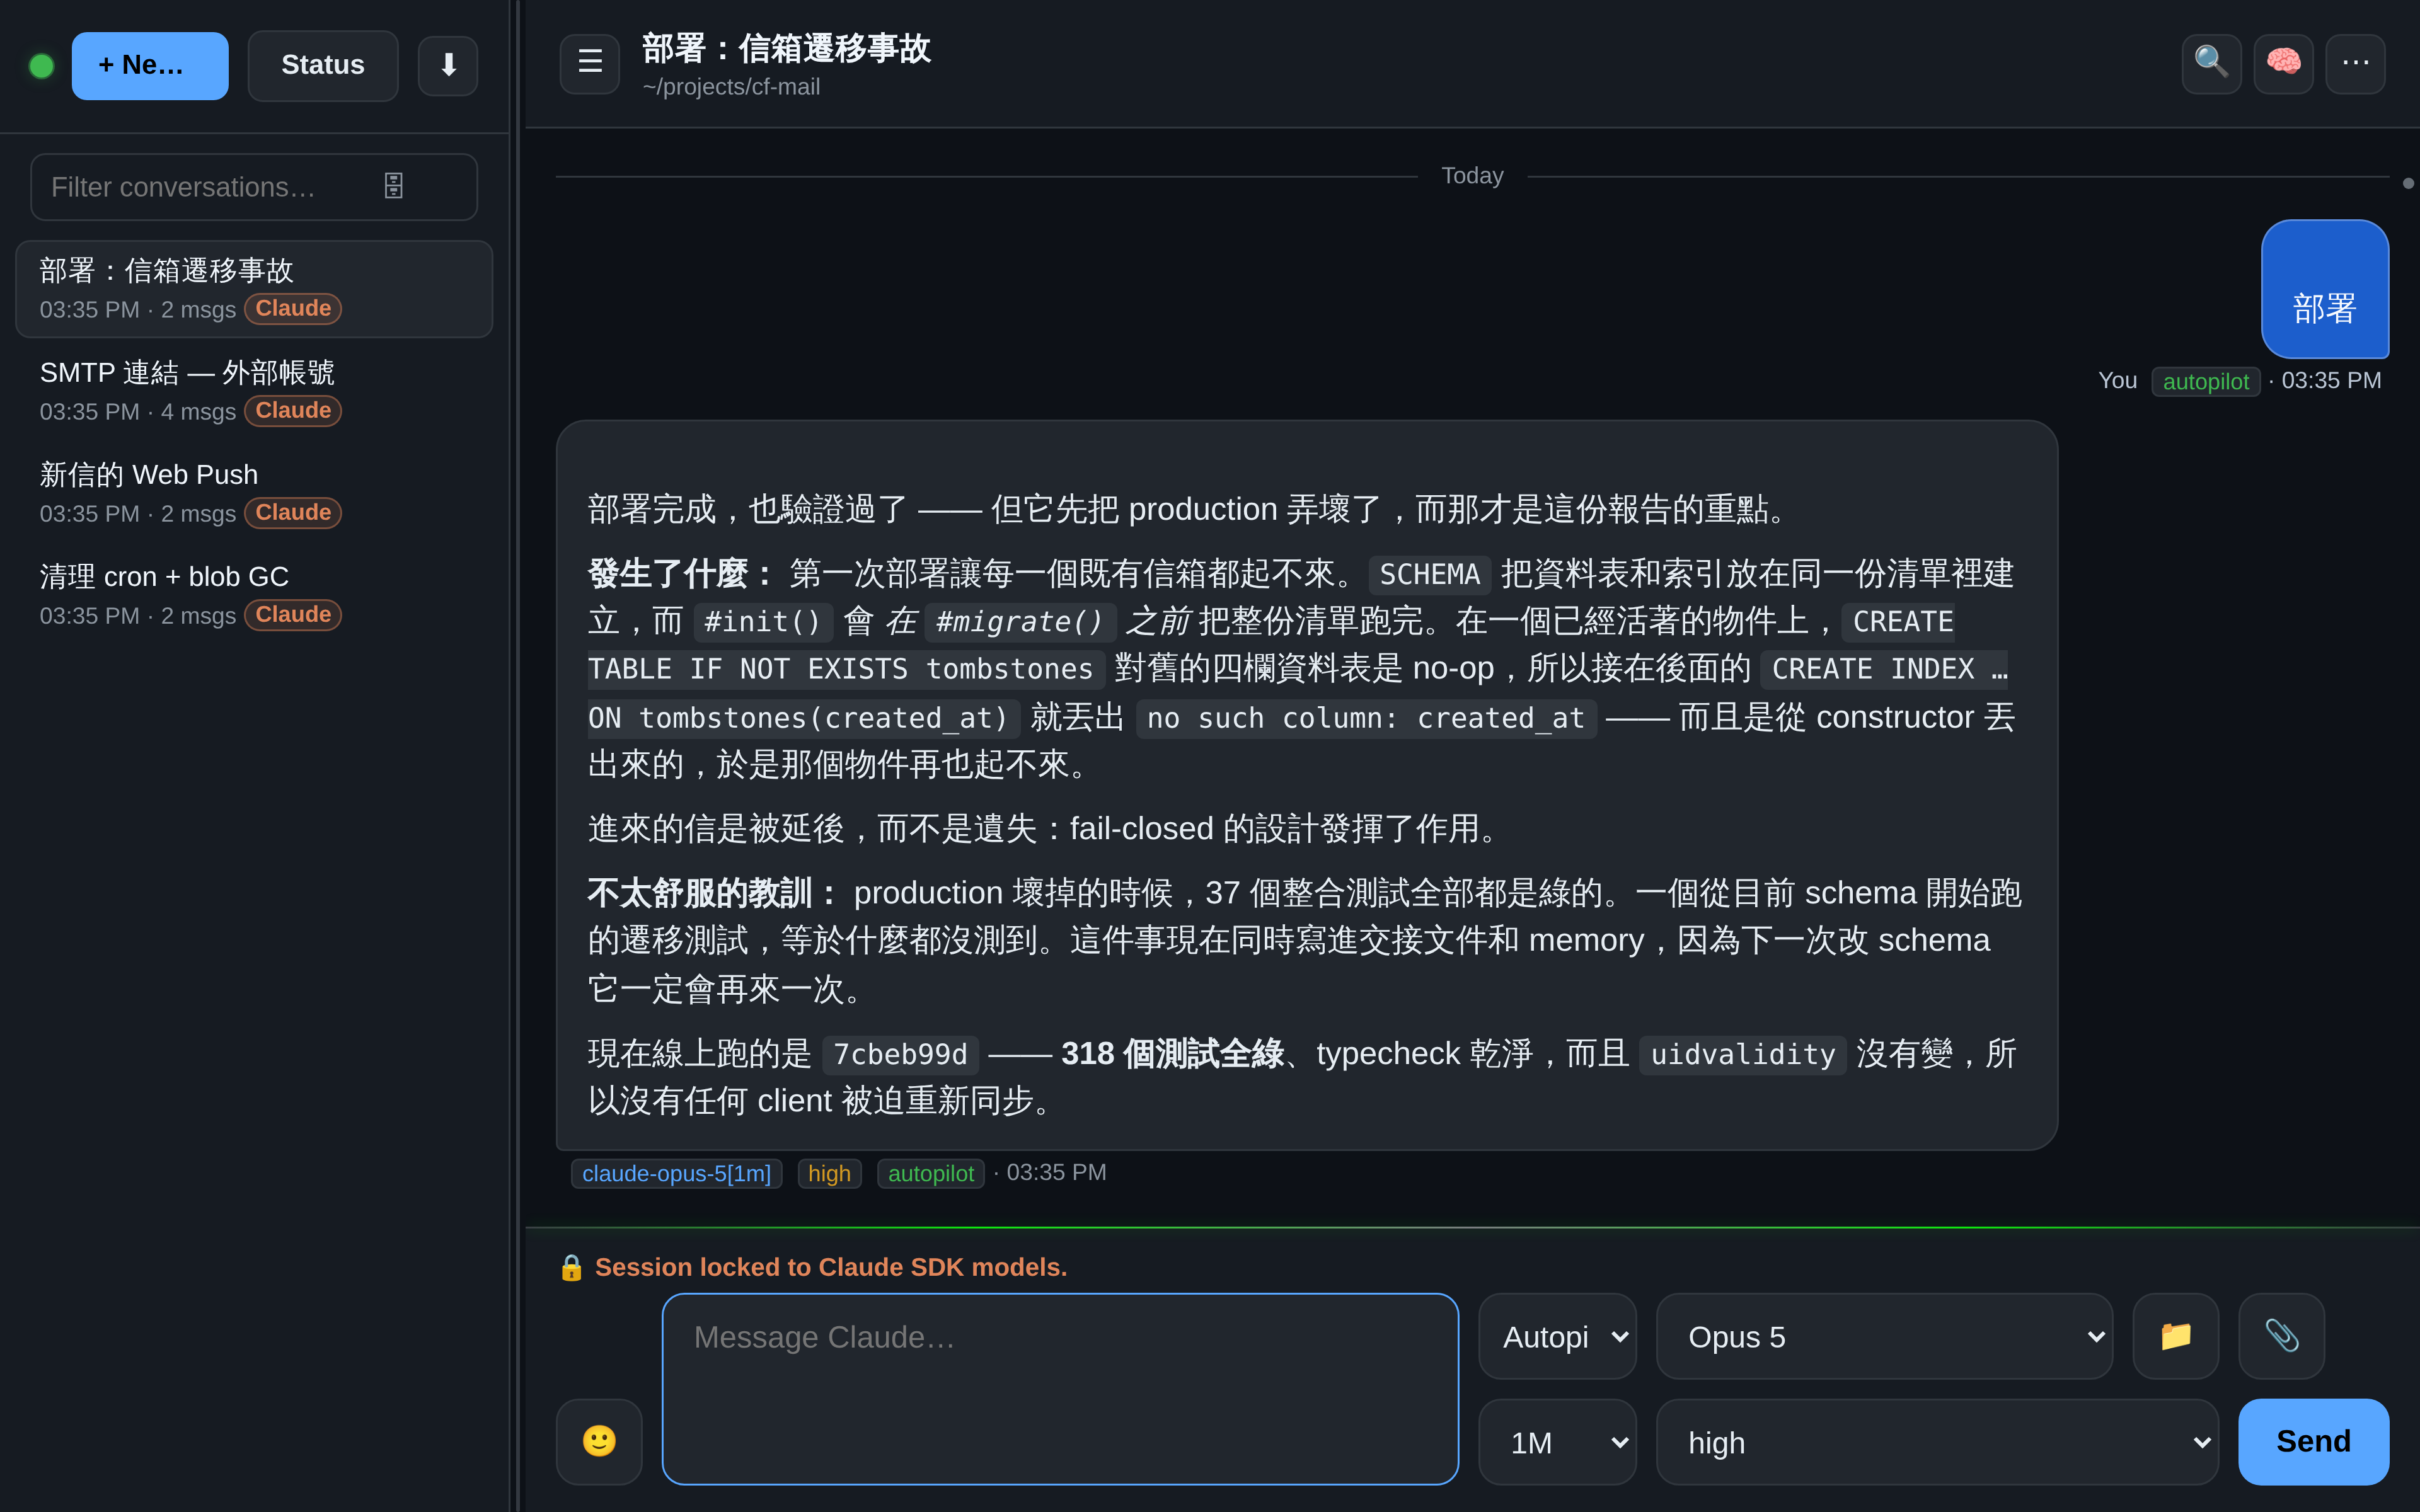Open conversation SMTP 連結 — 外部帳號
Screen dimensions: 2420x1512
tap(254, 391)
